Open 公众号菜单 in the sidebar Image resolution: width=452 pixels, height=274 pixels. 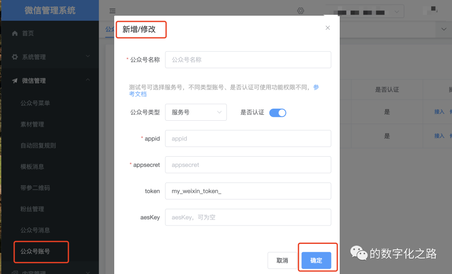(x=35, y=103)
